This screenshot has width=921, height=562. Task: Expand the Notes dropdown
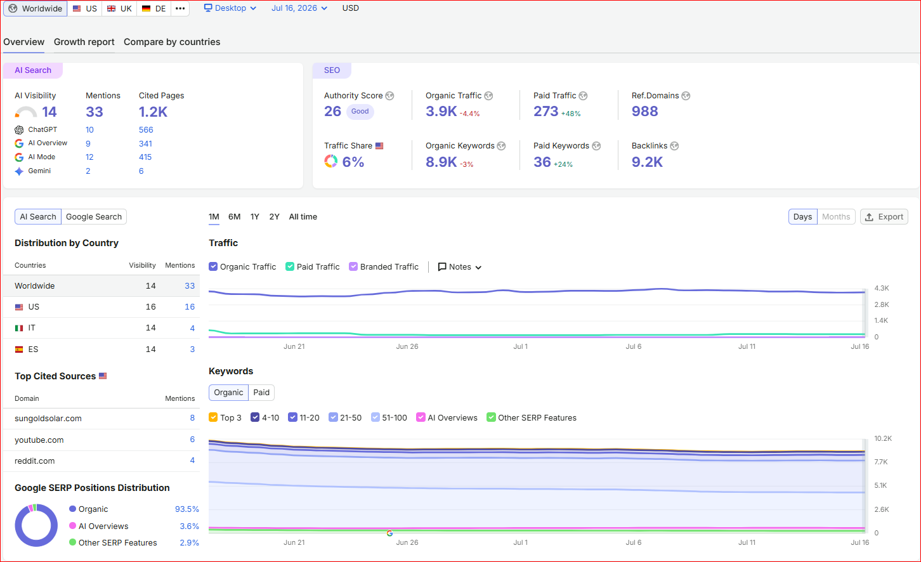(460, 267)
